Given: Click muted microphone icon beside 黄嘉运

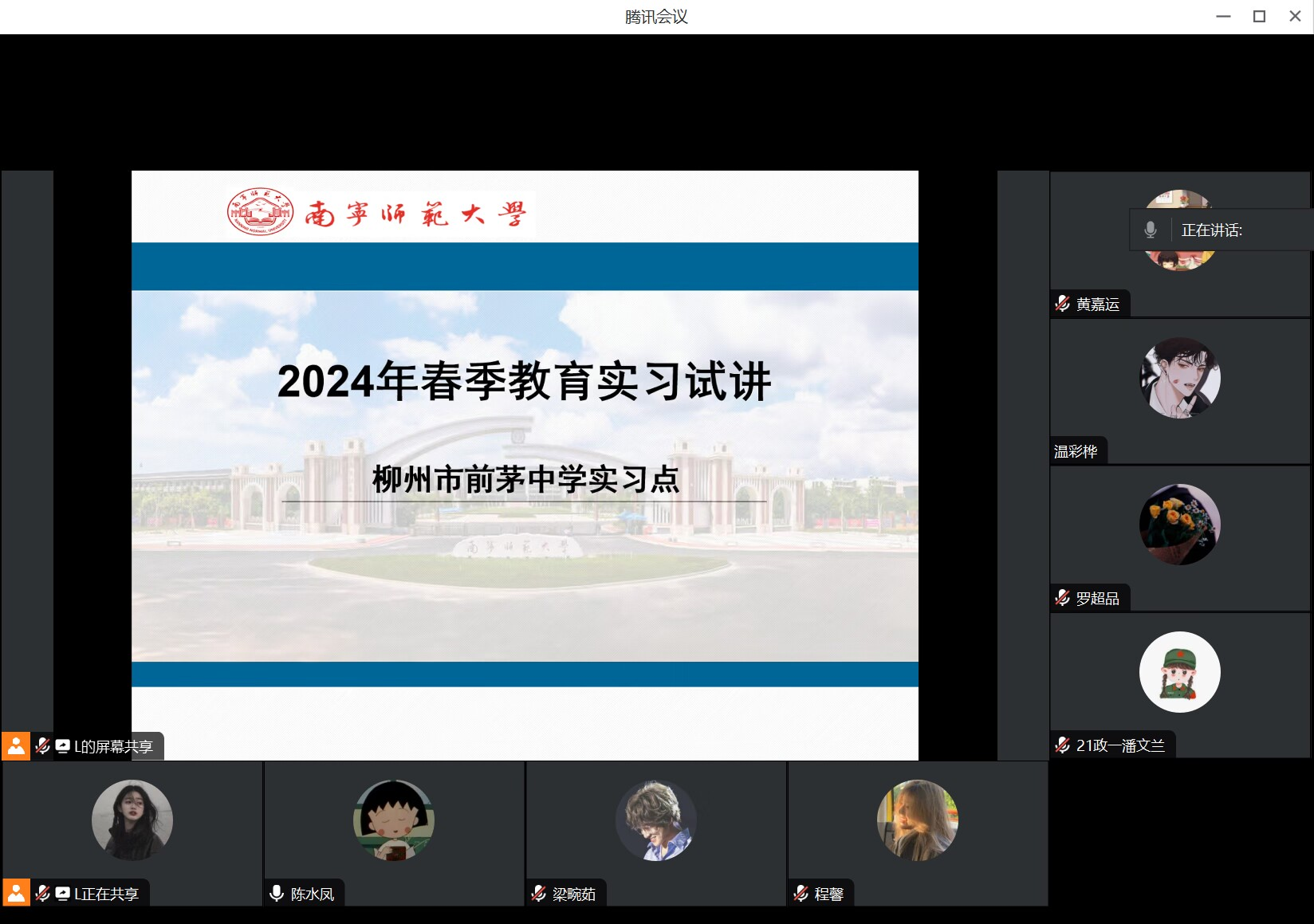Looking at the screenshot, I should tap(1062, 304).
